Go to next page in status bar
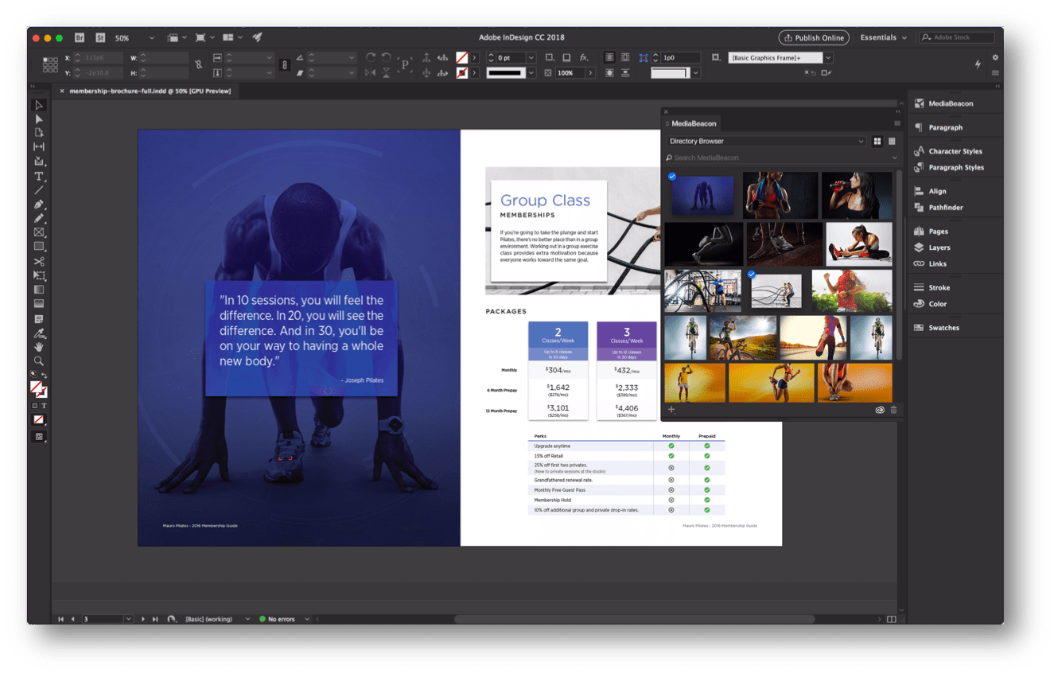The width and height of the screenshot is (1054, 674). 143,619
